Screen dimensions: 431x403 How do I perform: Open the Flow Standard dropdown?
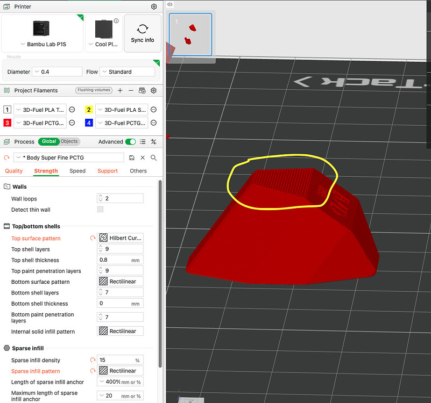point(128,71)
